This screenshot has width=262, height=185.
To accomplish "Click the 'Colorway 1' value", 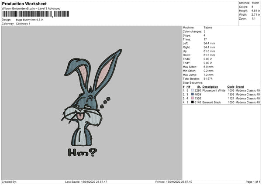I will point(23,24).
